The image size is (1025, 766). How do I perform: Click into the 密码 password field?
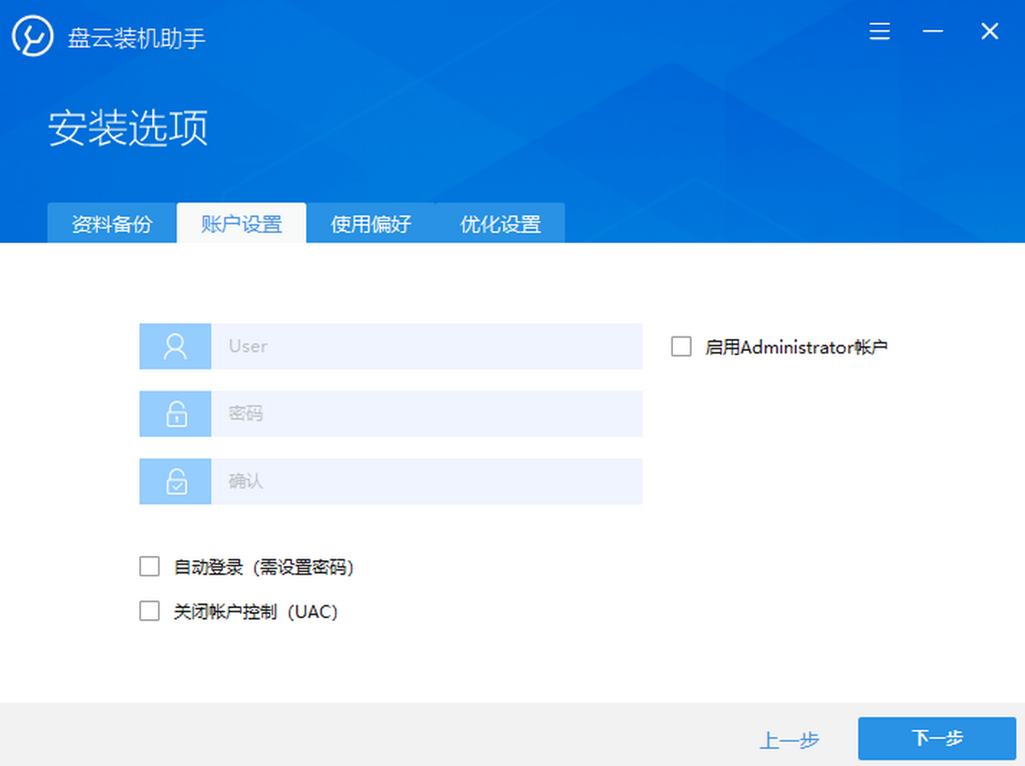pos(426,414)
